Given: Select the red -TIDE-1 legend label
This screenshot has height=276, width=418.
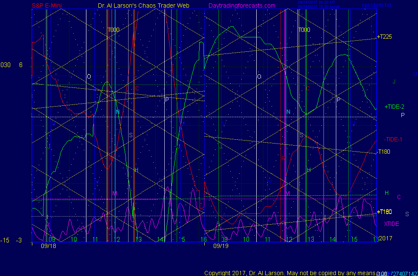Looking at the screenshot, I should [393, 140].
